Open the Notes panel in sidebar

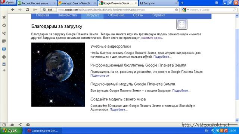(4, 41)
